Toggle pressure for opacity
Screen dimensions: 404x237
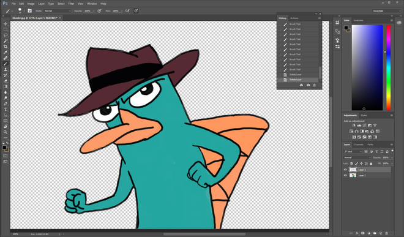click(99, 11)
